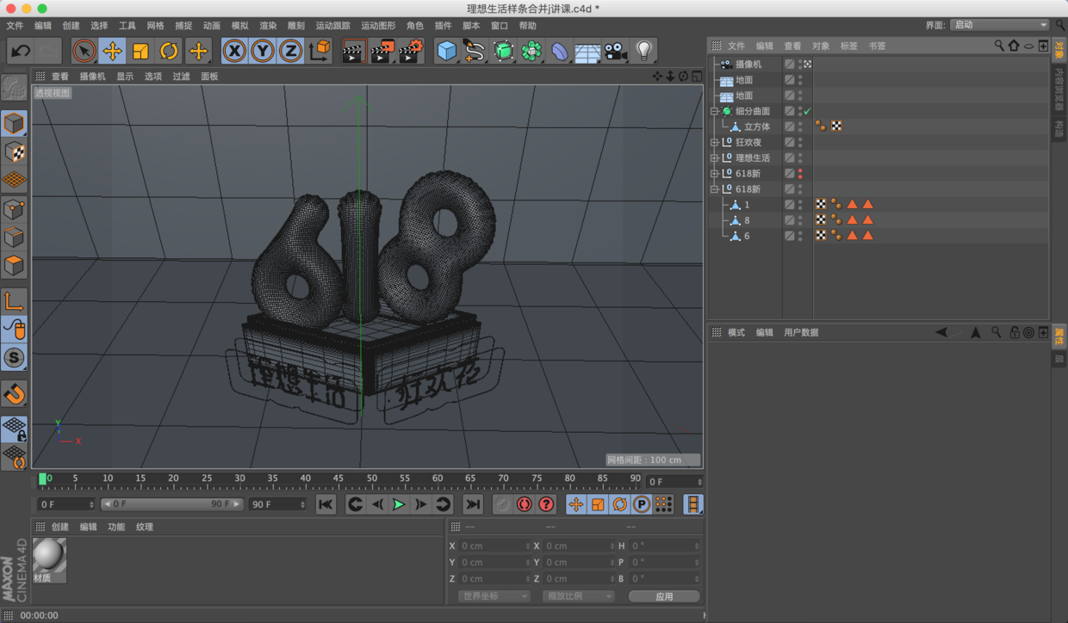Add a camera object
This screenshot has width=1068, height=623.
point(615,51)
